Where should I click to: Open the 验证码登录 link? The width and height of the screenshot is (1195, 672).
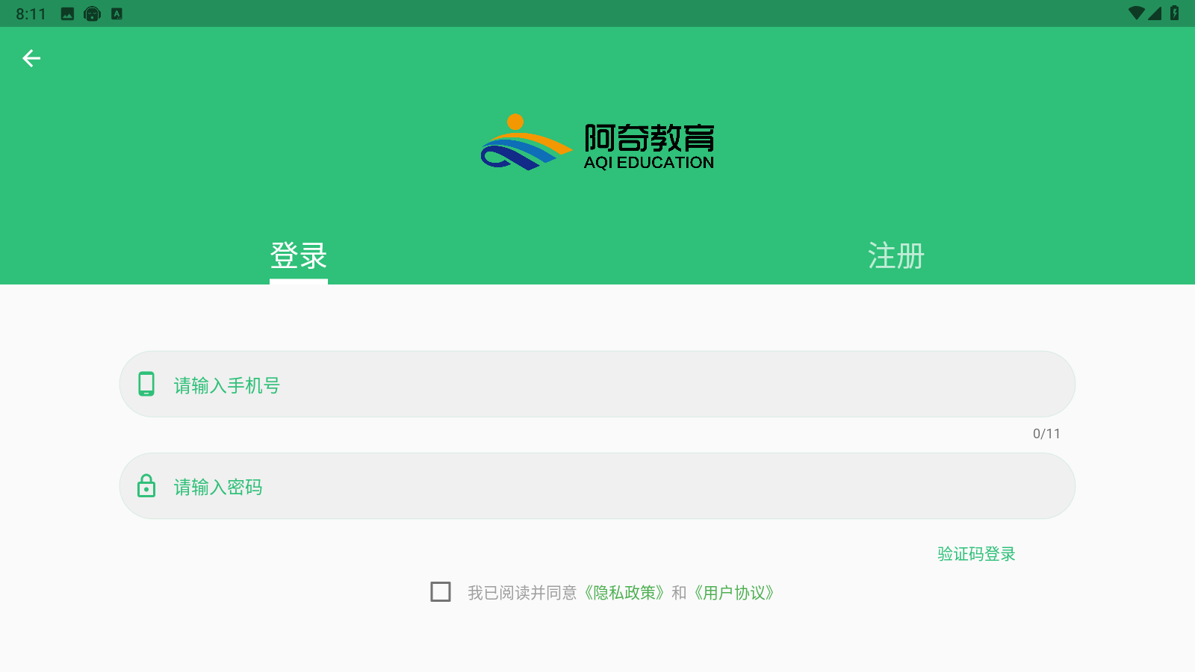(x=976, y=554)
